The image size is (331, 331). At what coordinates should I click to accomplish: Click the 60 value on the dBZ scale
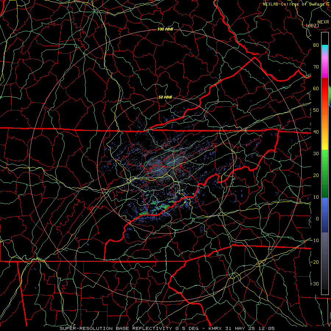[316, 89]
